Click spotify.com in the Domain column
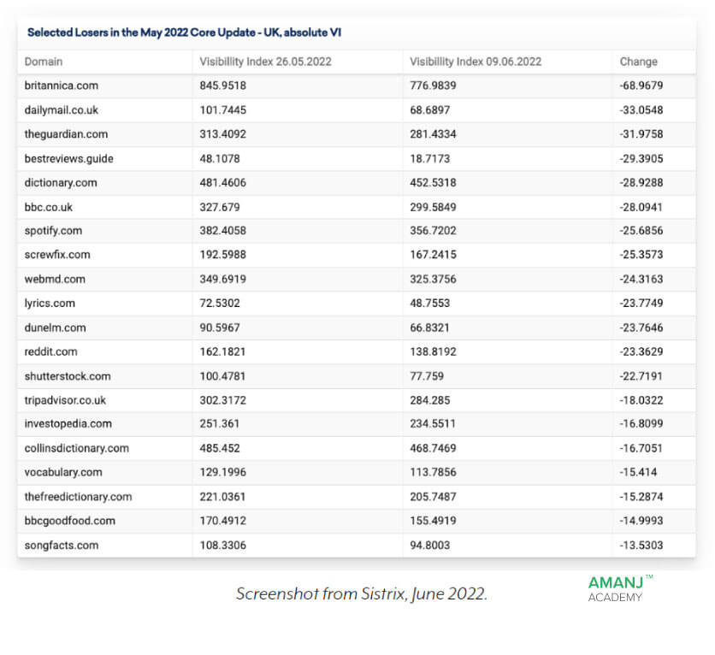 pyautogui.click(x=53, y=231)
